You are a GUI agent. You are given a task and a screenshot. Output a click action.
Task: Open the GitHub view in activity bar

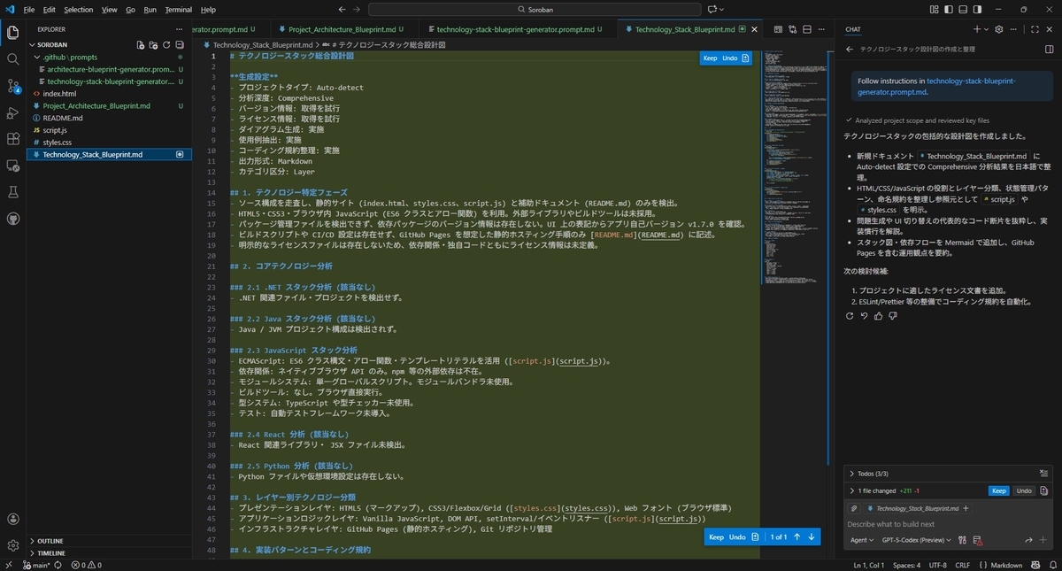(12, 218)
